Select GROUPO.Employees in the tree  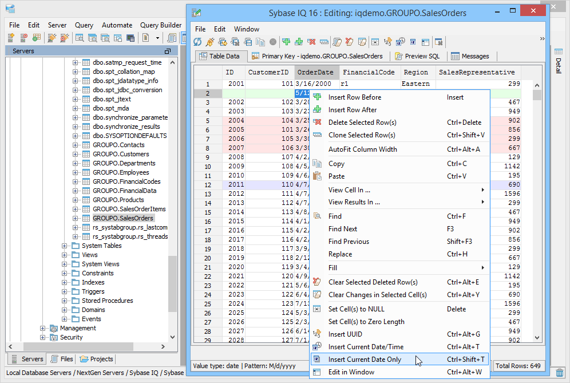(121, 172)
